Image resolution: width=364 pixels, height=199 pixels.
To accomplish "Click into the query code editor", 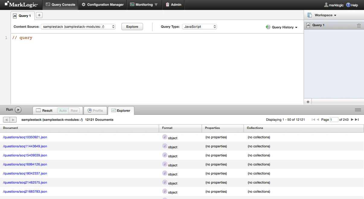I will click(x=157, y=69).
